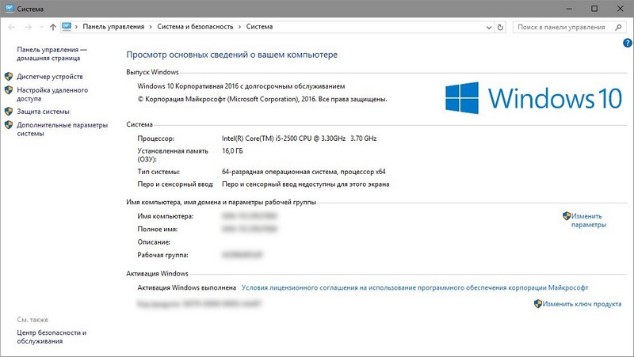Click 'Активация Windows выполнена' text

(186, 287)
